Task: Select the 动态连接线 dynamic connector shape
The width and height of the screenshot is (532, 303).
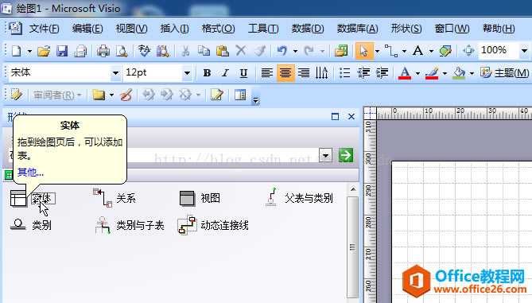Action: (x=213, y=225)
